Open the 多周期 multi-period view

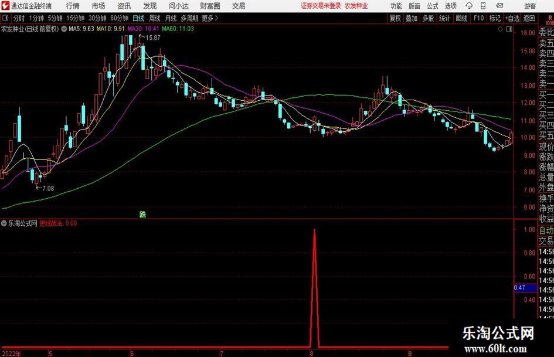(x=189, y=18)
